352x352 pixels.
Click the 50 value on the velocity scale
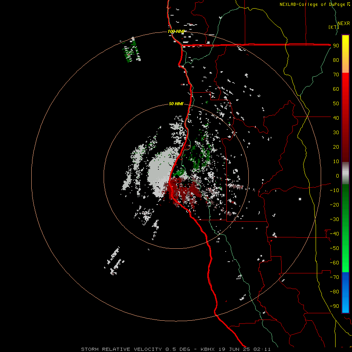click(x=336, y=104)
